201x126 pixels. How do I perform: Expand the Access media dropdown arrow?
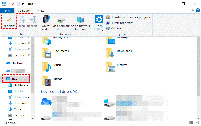(x=50, y=29)
